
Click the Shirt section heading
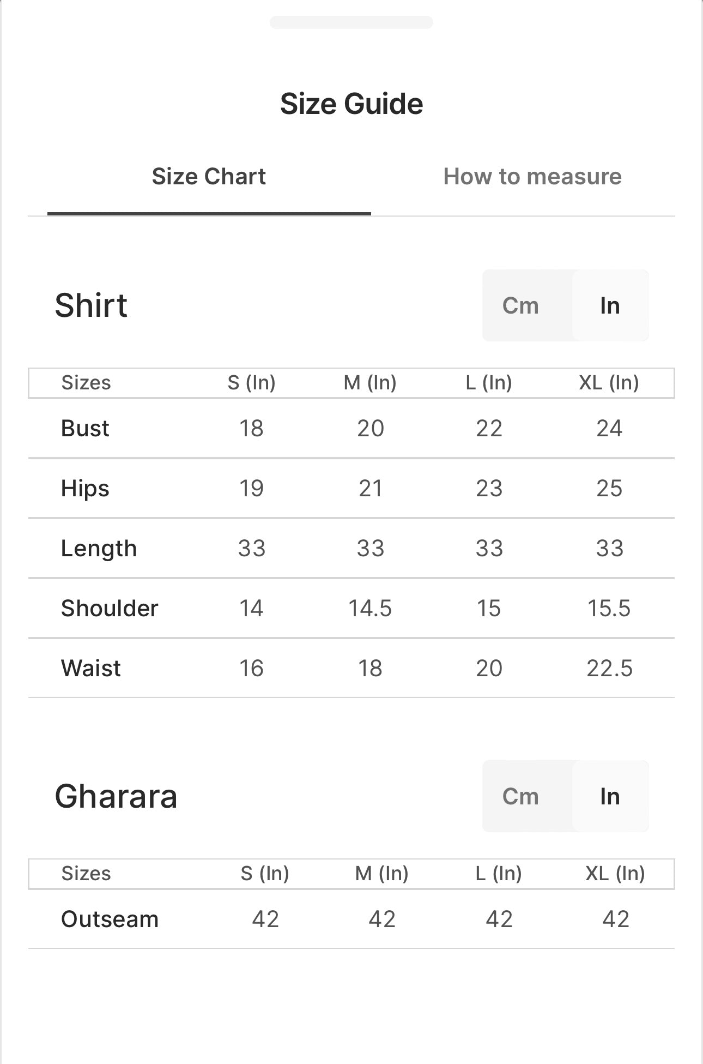pos(91,305)
